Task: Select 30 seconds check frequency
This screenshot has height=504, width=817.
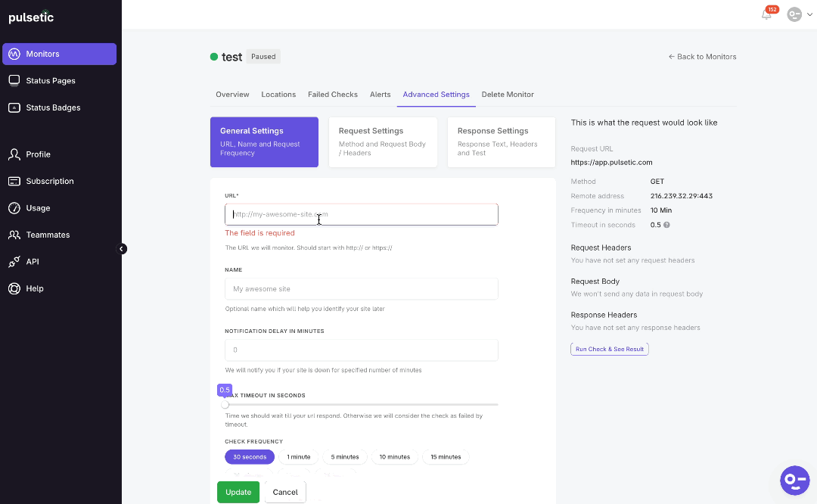Action: click(x=250, y=456)
